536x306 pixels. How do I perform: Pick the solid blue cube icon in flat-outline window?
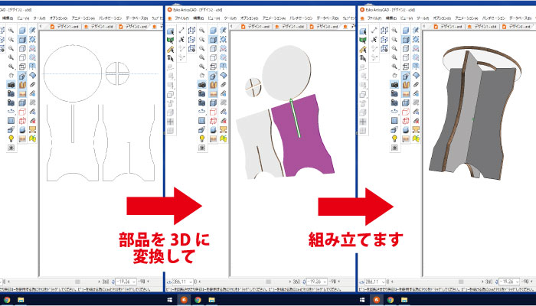[x=22, y=31]
